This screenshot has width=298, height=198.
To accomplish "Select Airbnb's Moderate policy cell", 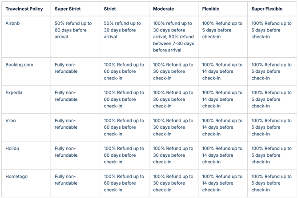I will pos(173,37).
